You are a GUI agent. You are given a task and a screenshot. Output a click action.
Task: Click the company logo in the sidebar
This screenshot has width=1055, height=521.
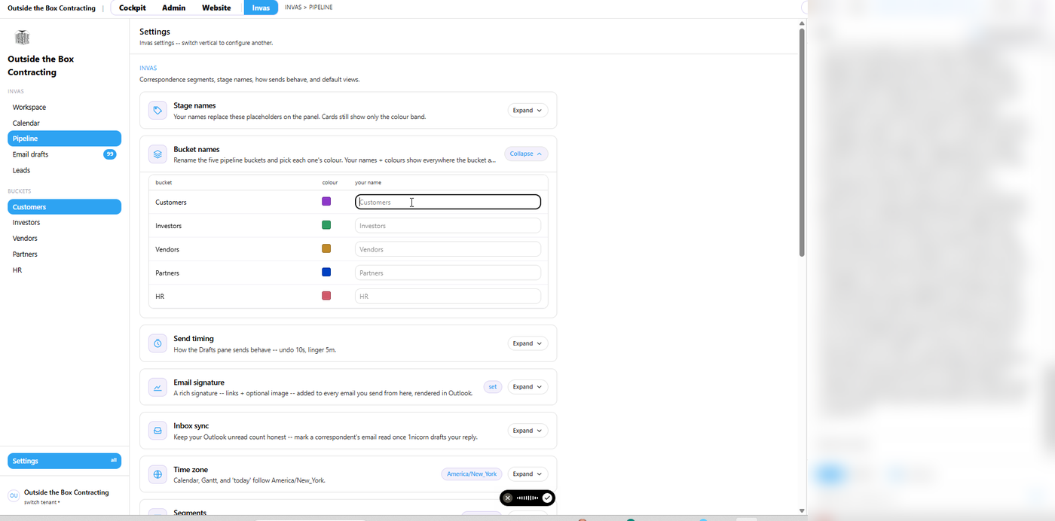tap(22, 38)
